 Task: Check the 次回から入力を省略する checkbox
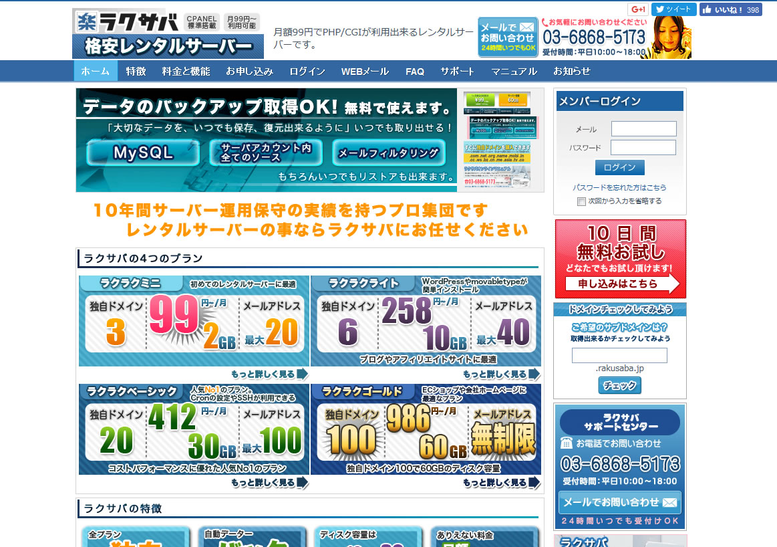point(581,201)
